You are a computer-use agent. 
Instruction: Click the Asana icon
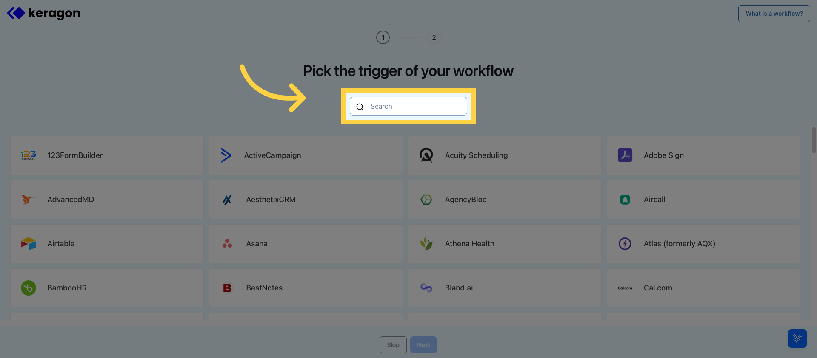(227, 243)
